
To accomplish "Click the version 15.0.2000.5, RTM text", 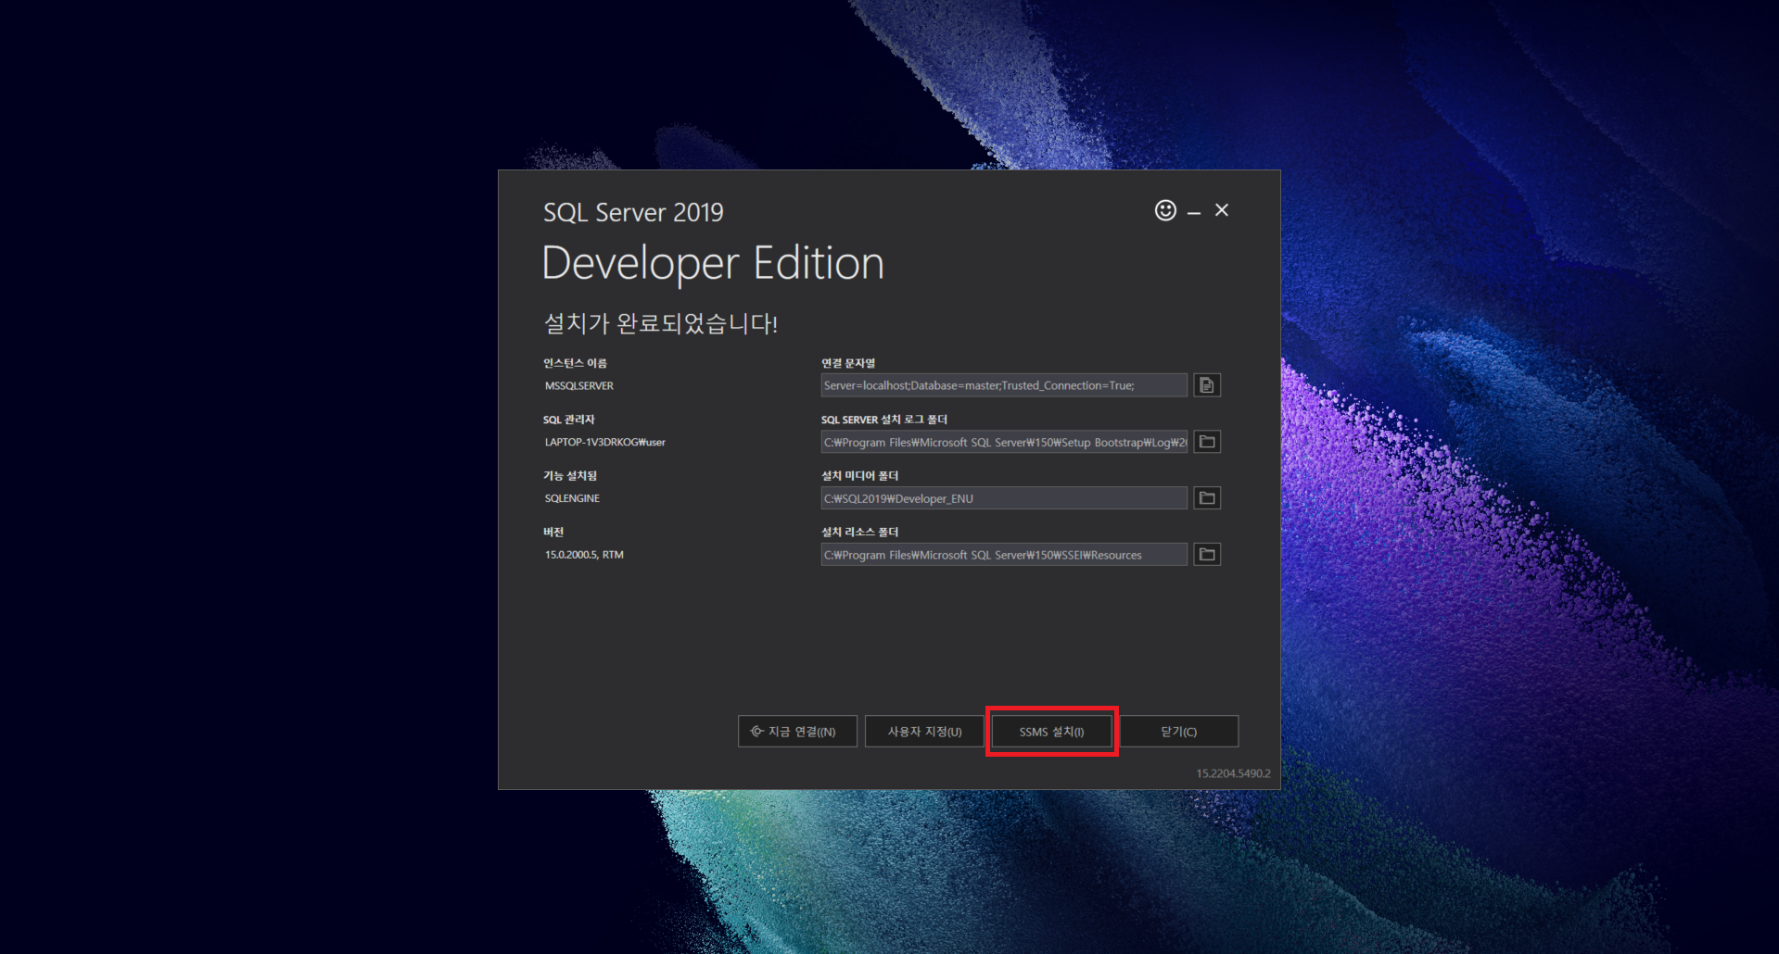I will coord(584,555).
